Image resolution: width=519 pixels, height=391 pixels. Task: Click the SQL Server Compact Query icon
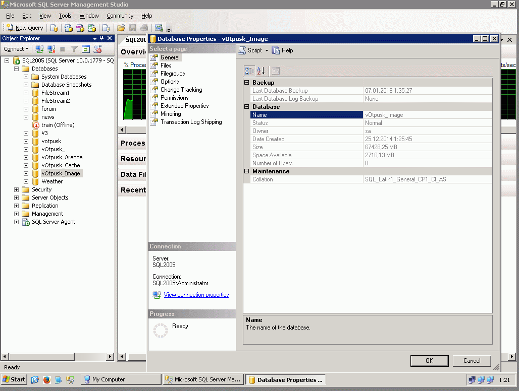click(106, 28)
